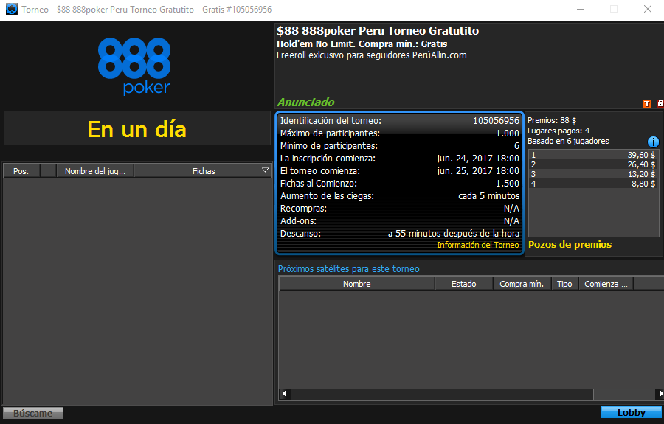Click the En un día countdown banner
This screenshot has height=424, width=664.
pos(136,128)
